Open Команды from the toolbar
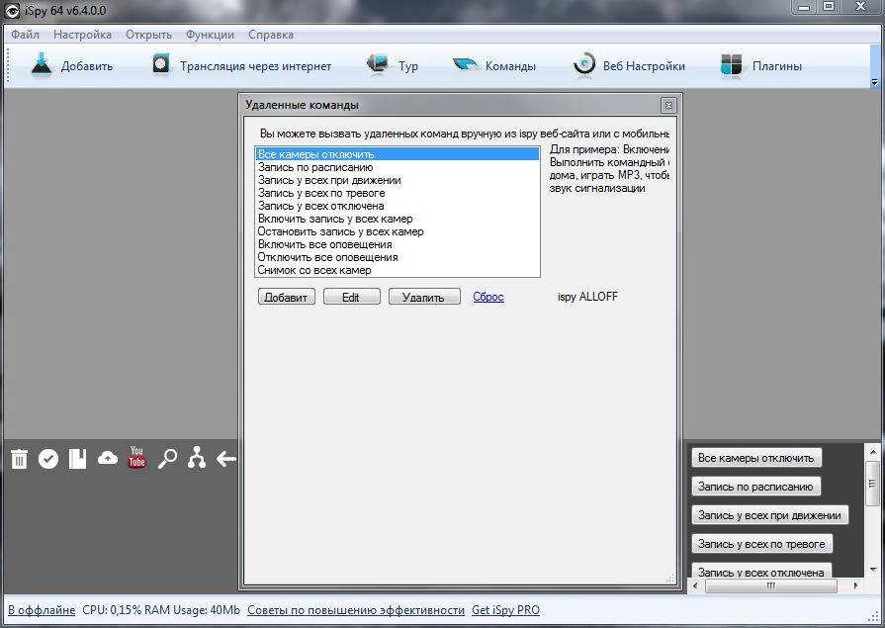 point(493,66)
